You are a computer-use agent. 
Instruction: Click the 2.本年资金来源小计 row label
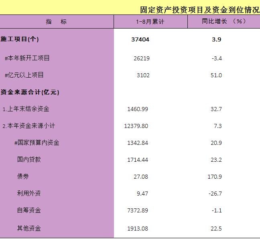[28, 126]
